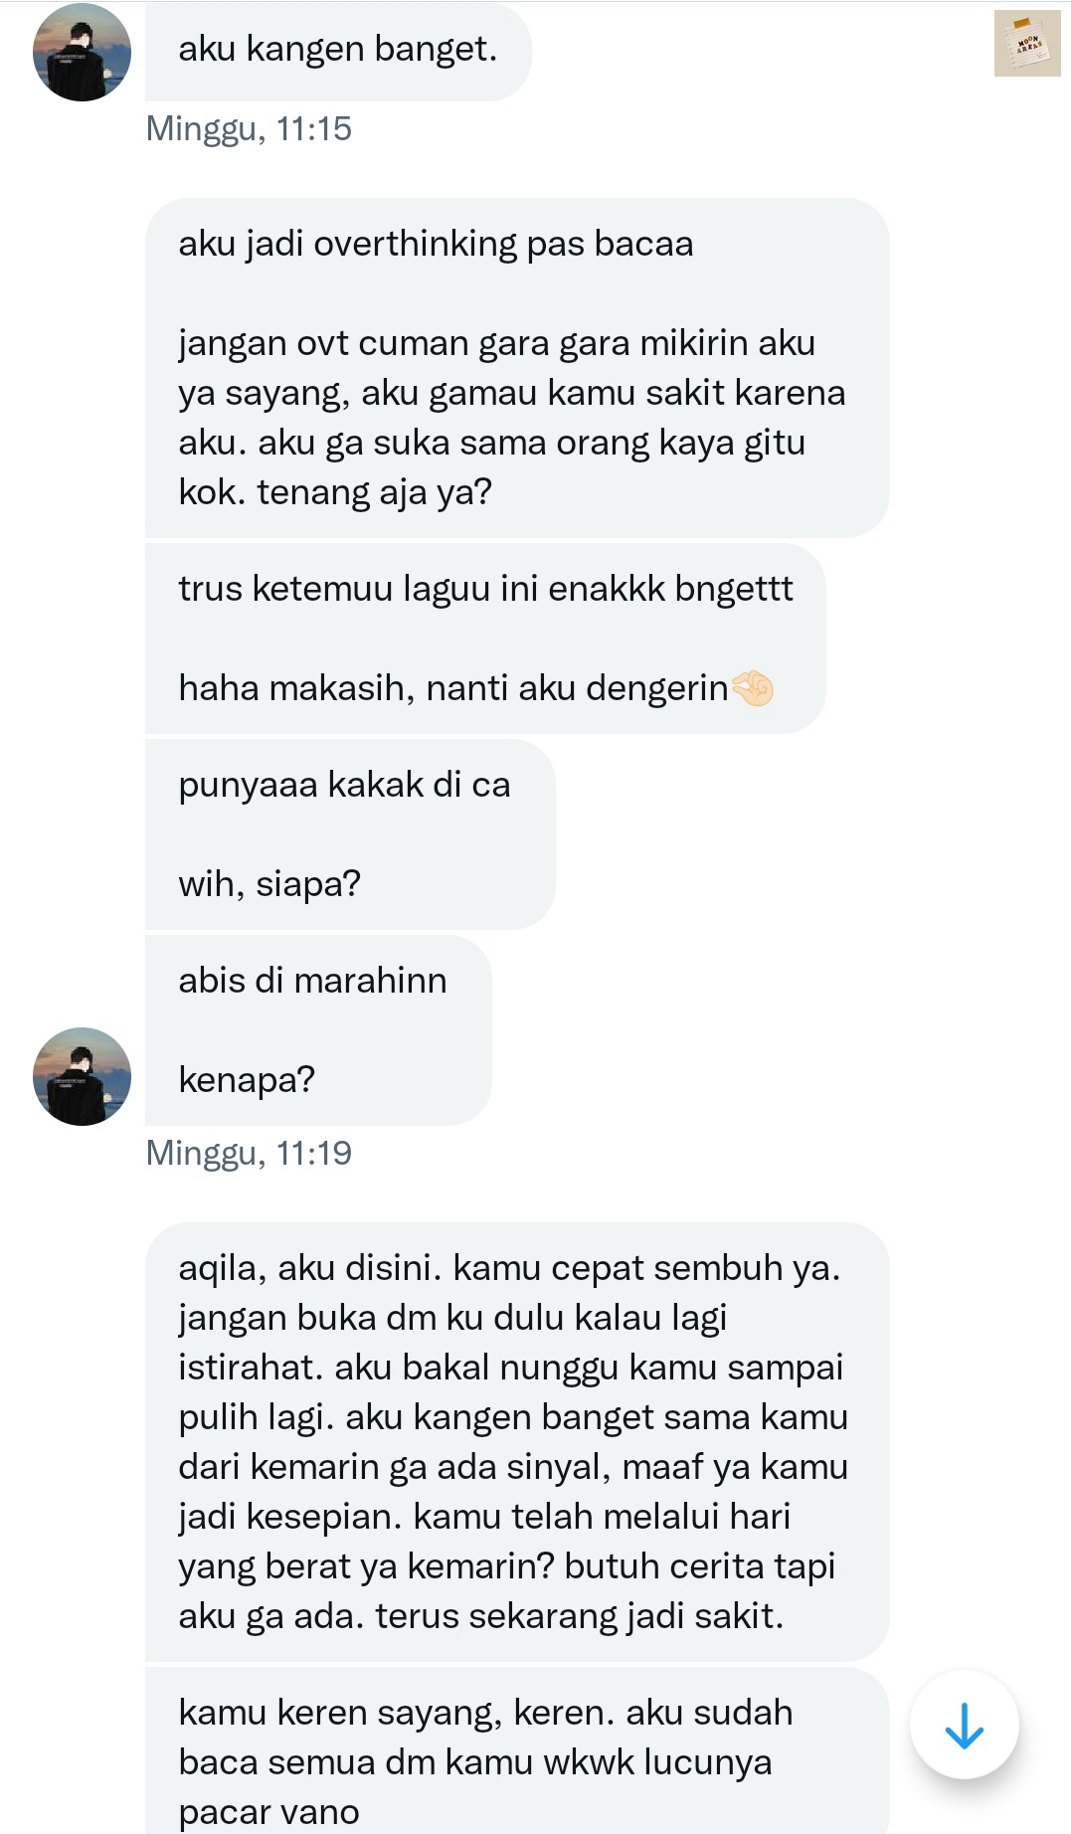The width and height of the screenshot is (1071, 1834).
Task: Select the message starting 'aku jadi overthinking'
Action: (517, 368)
